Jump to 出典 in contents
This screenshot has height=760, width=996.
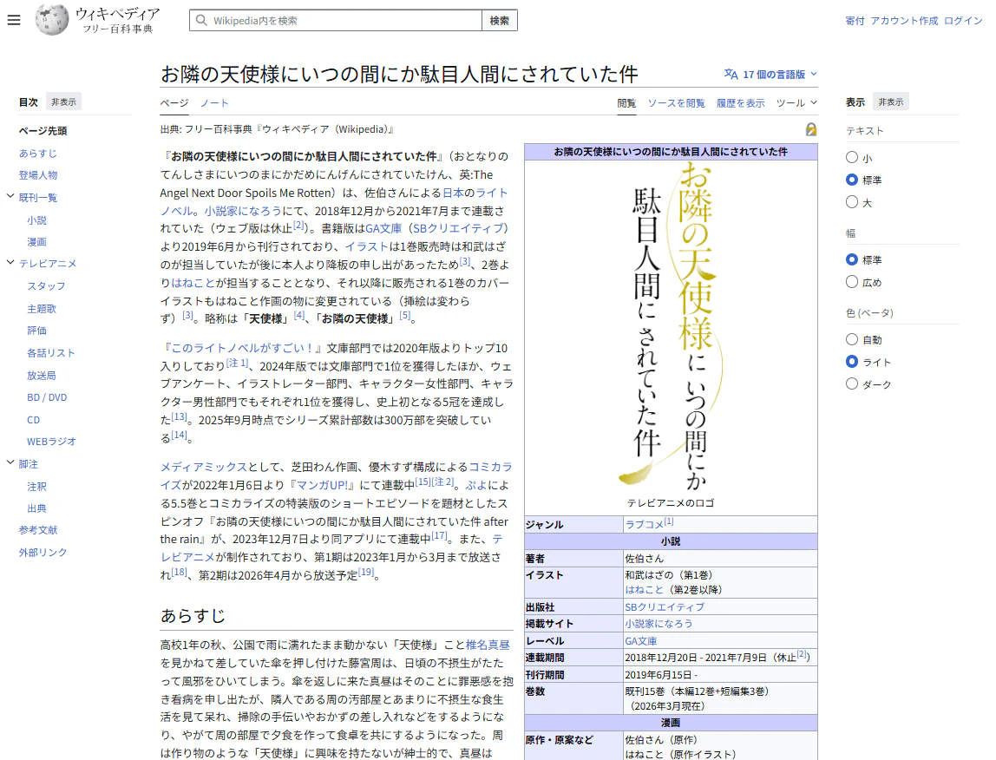tap(36, 508)
